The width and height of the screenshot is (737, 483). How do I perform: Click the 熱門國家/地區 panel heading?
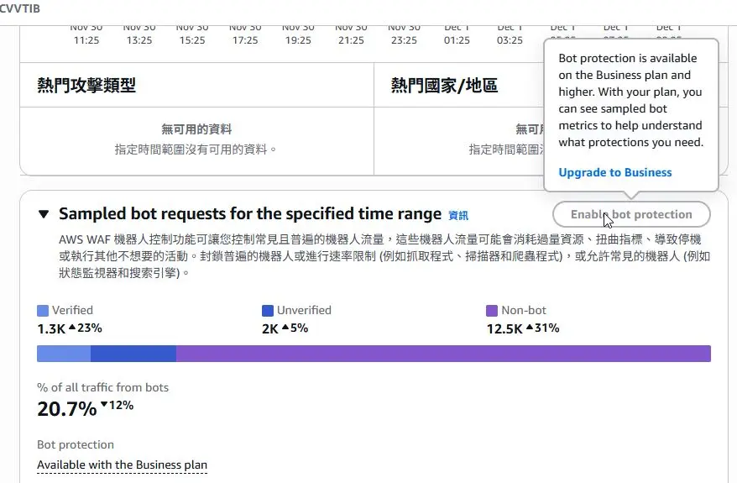444,85
